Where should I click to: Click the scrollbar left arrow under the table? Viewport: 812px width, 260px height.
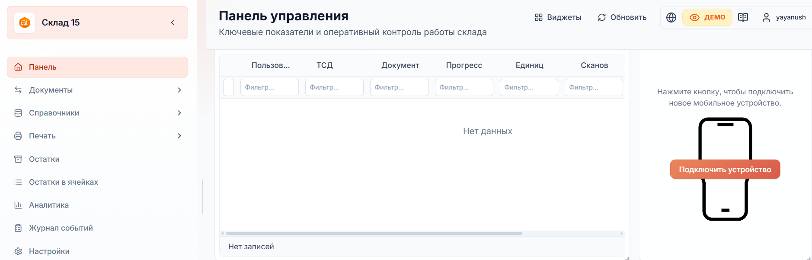point(223,233)
